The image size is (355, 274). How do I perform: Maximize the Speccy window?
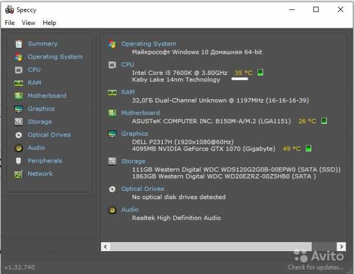[x=316, y=9]
